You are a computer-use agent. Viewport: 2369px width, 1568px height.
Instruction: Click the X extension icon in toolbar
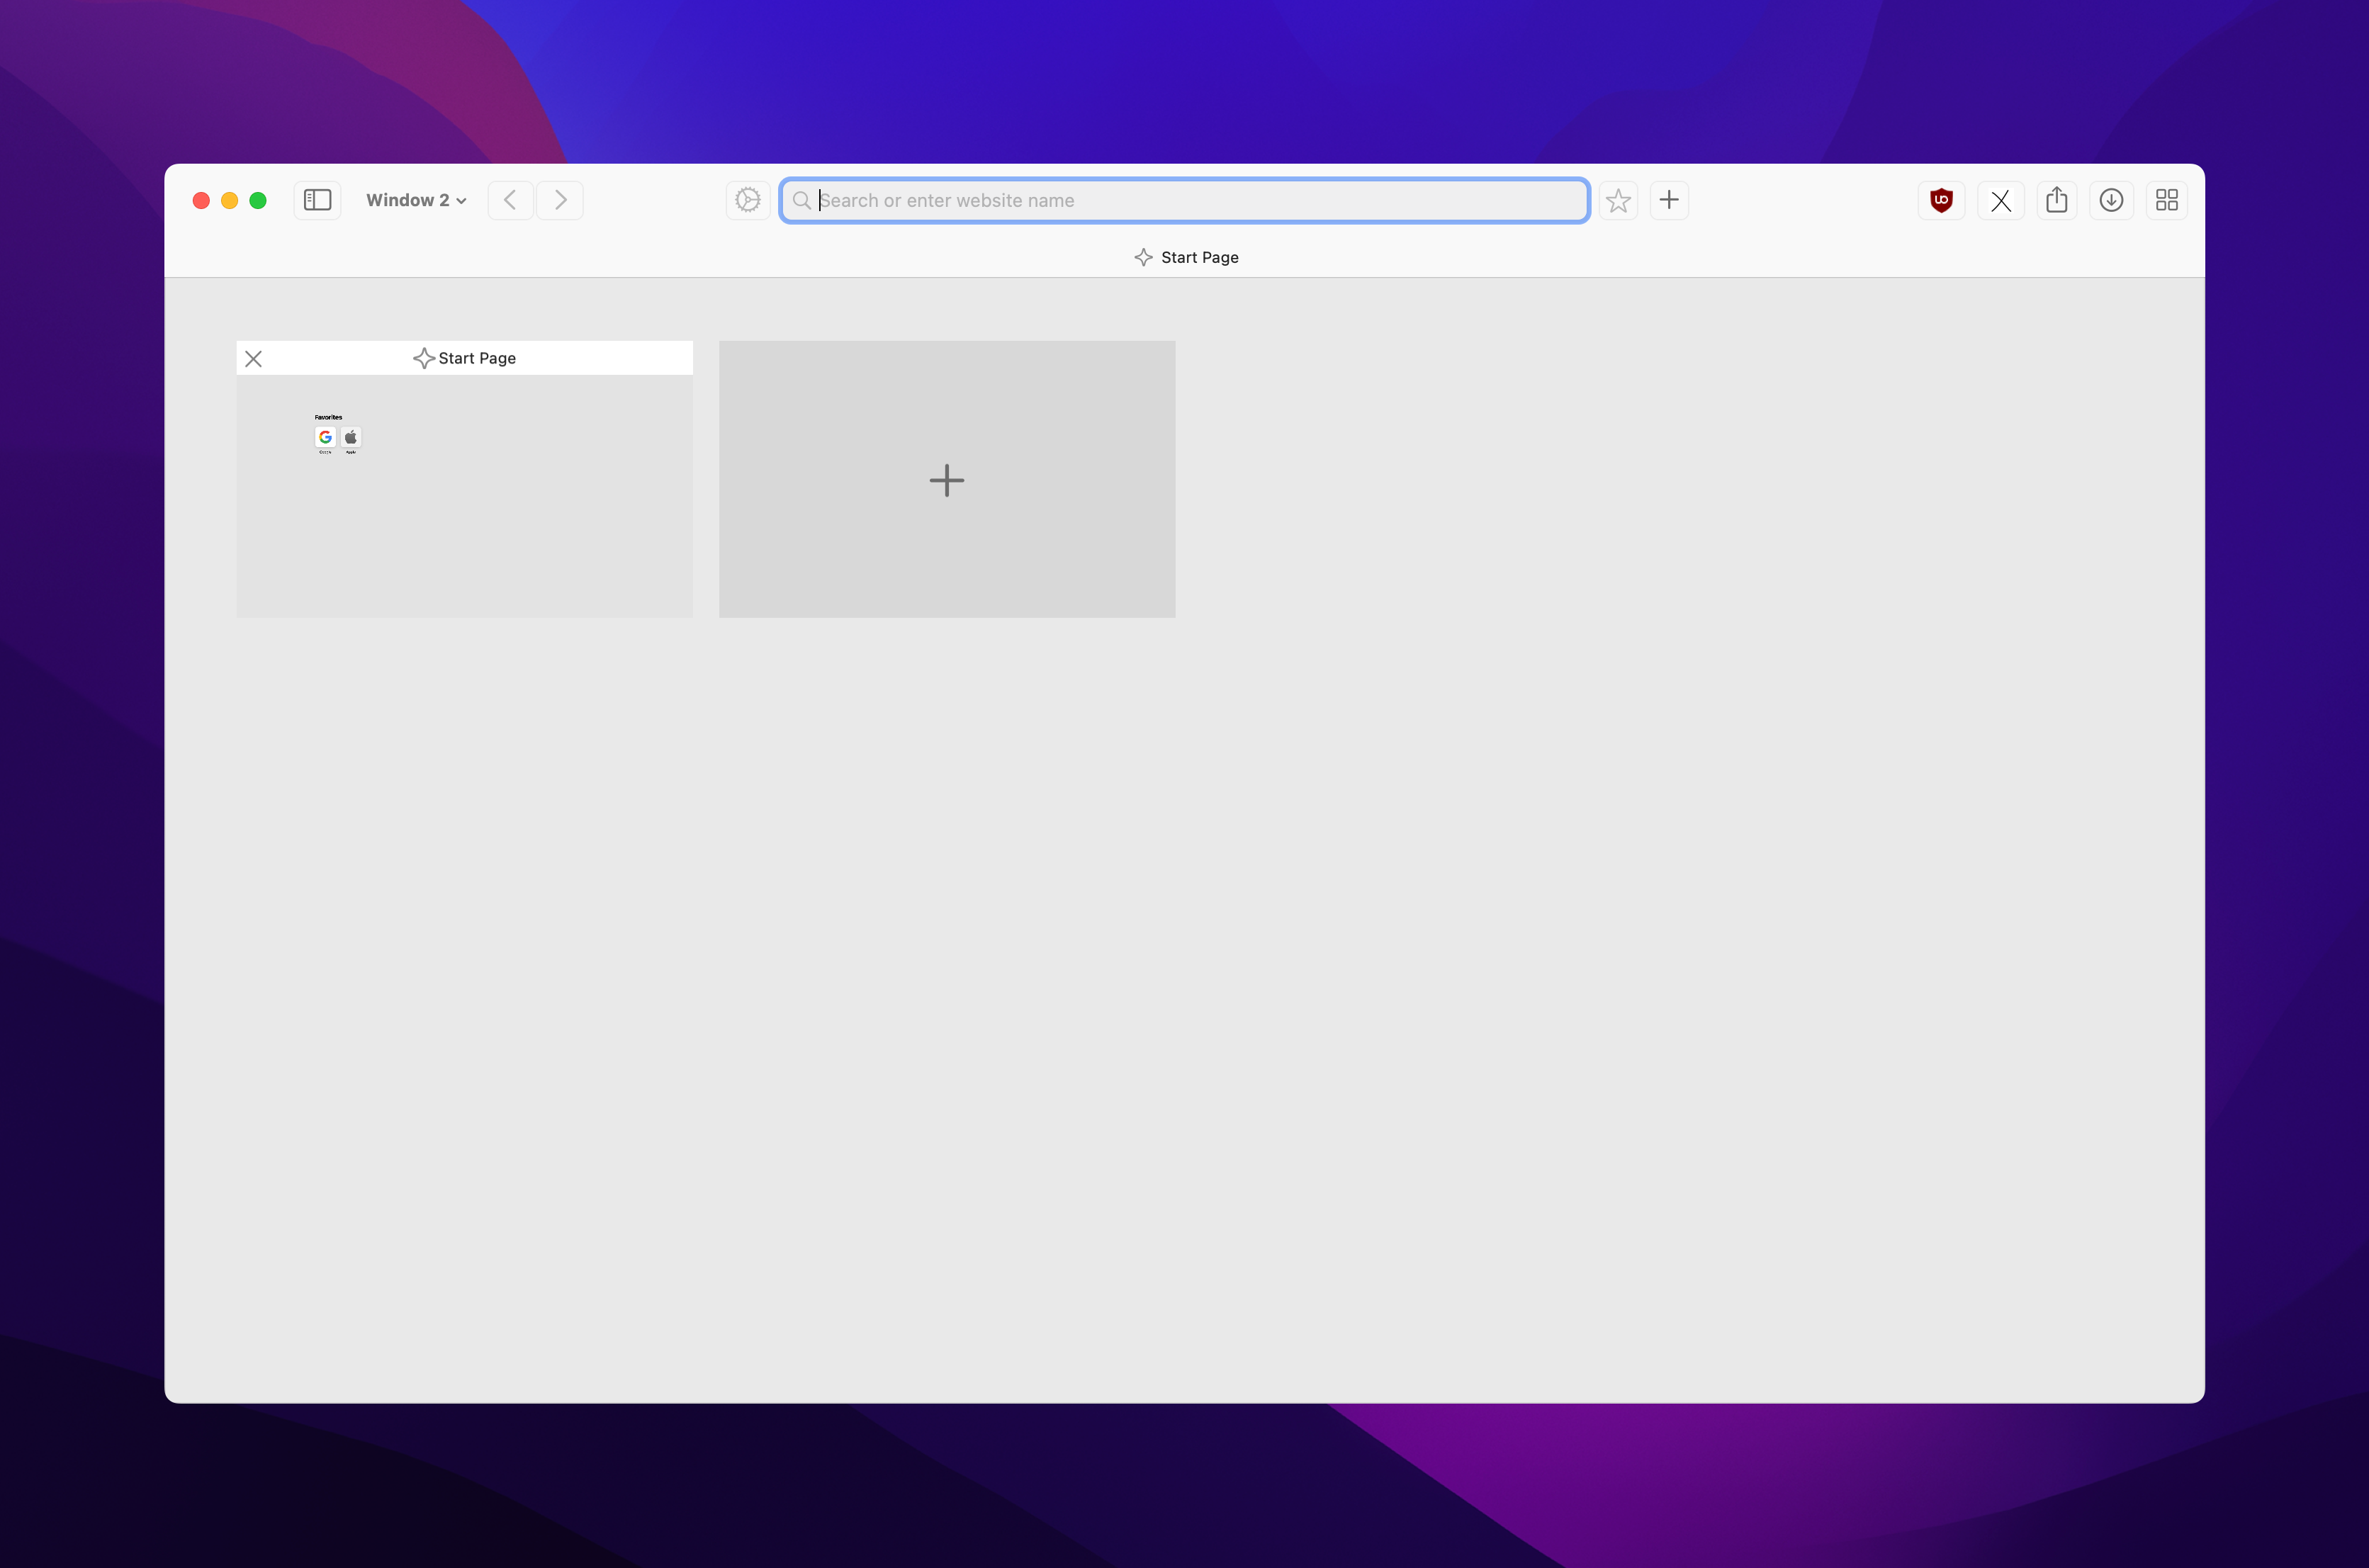[x=2000, y=200]
